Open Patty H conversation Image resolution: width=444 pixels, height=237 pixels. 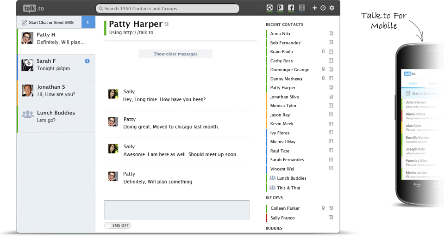click(56, 41)
